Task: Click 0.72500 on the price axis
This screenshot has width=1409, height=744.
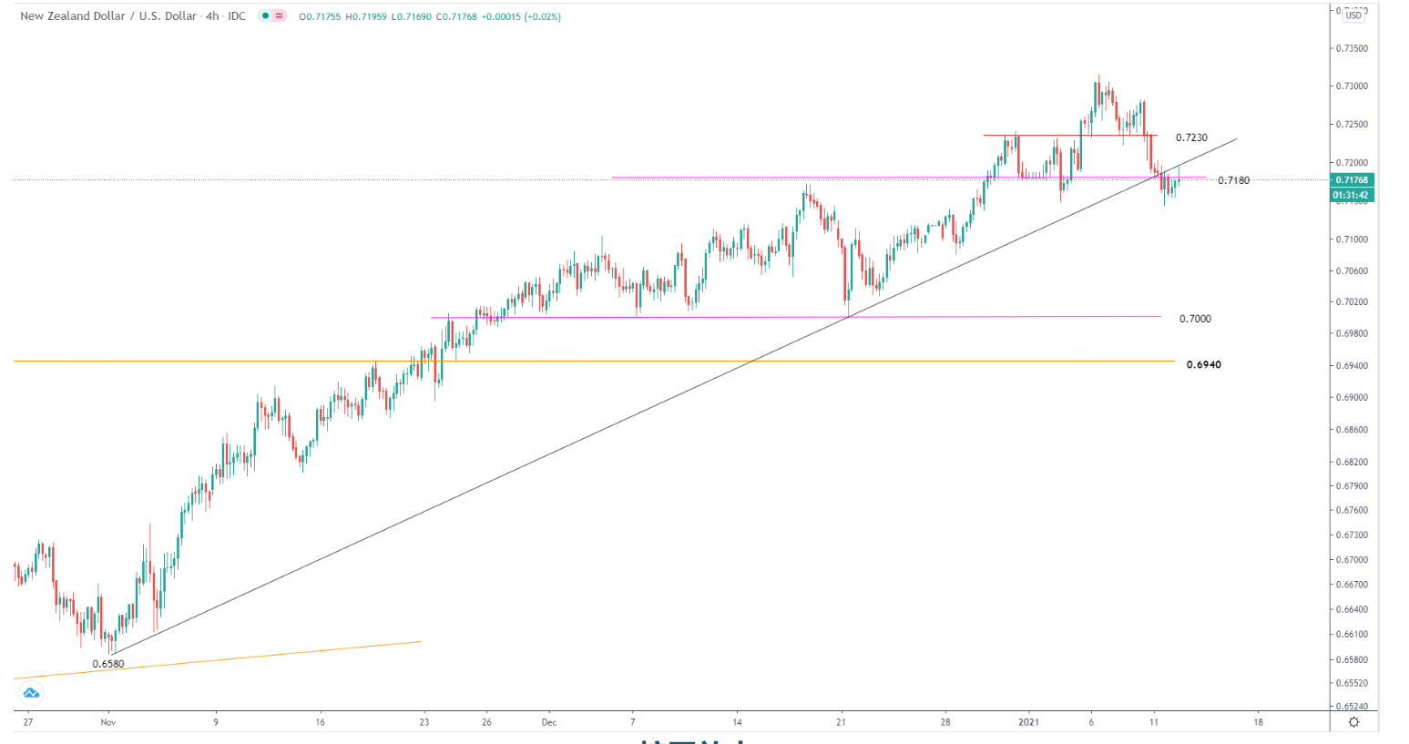Action: tap(1352, 124)
